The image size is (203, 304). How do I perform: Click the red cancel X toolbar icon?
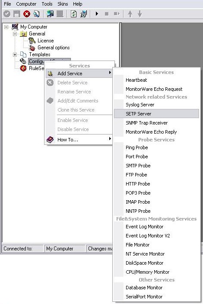[27, 14]
